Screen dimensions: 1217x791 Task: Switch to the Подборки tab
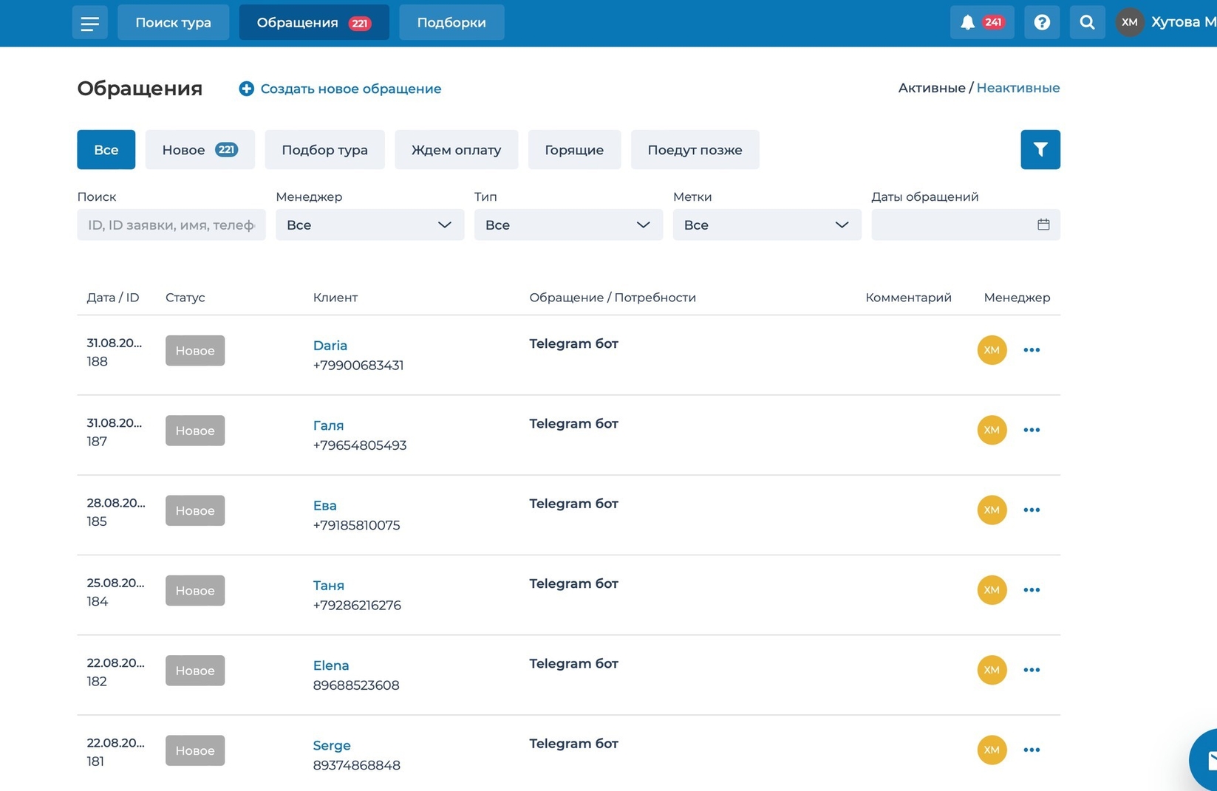451,23
